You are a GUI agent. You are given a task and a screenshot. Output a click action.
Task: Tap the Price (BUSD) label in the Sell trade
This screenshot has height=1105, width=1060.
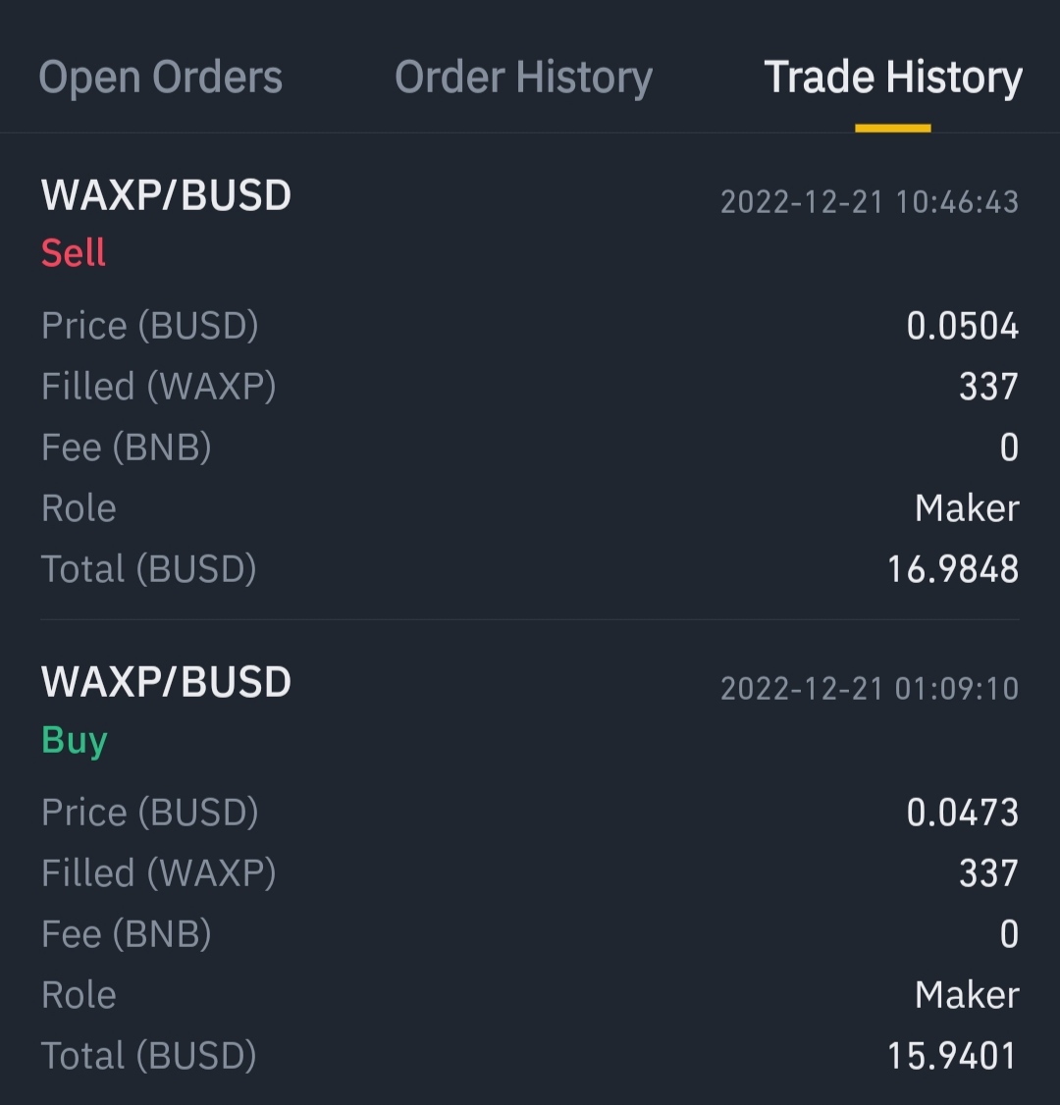coord(149,326)
